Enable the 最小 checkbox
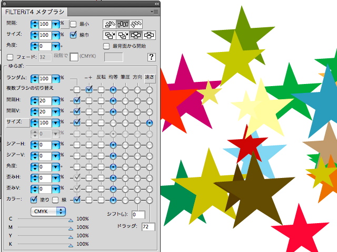337x252 pixels. click(74, 24)
